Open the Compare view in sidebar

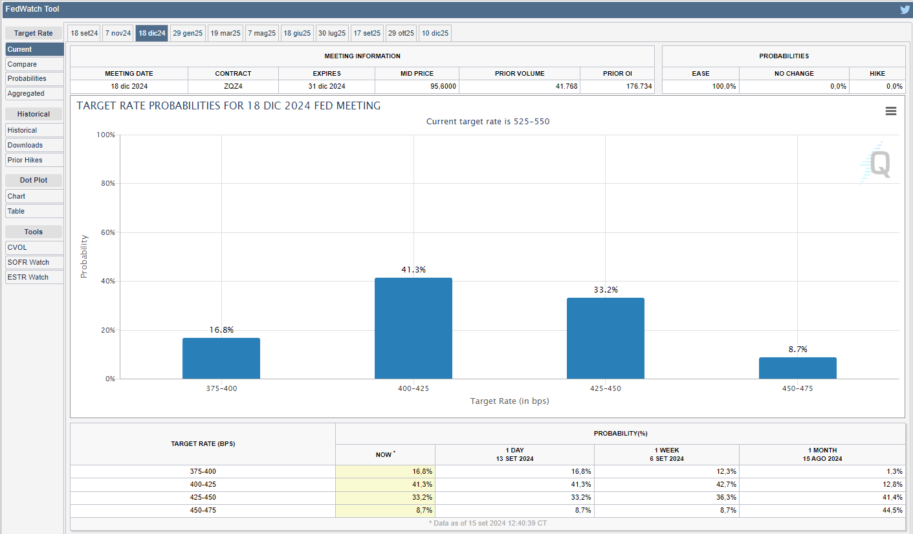(x=34, y=64)
